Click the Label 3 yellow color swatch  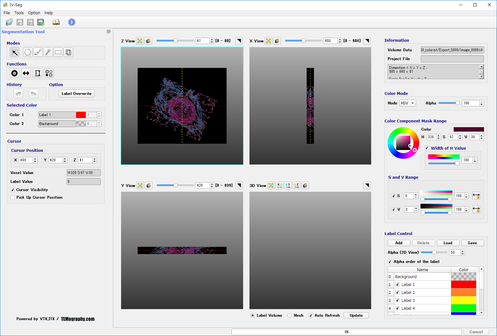463,300
